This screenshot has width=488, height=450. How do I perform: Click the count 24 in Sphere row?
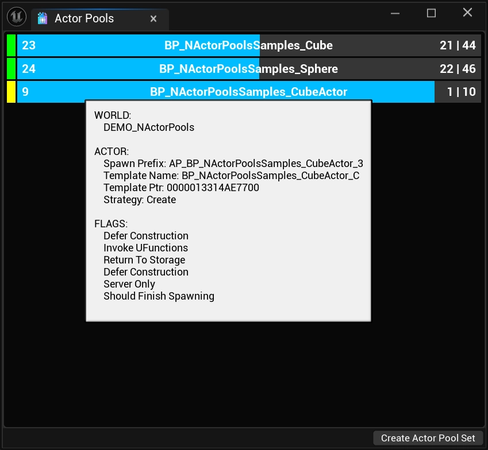(29, 69)
